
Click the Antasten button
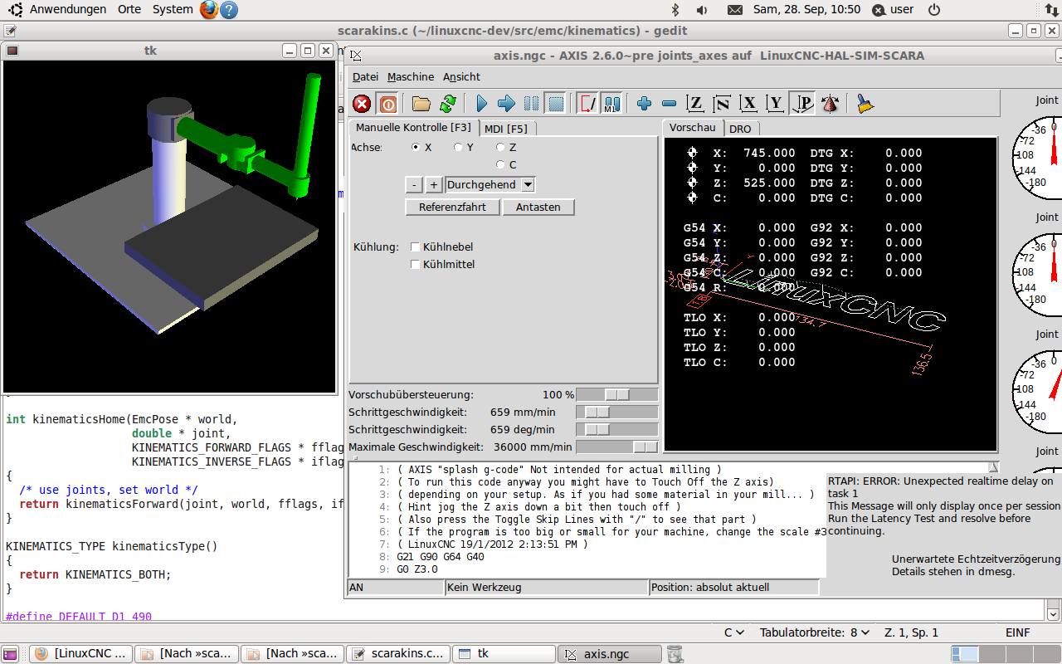538,207
